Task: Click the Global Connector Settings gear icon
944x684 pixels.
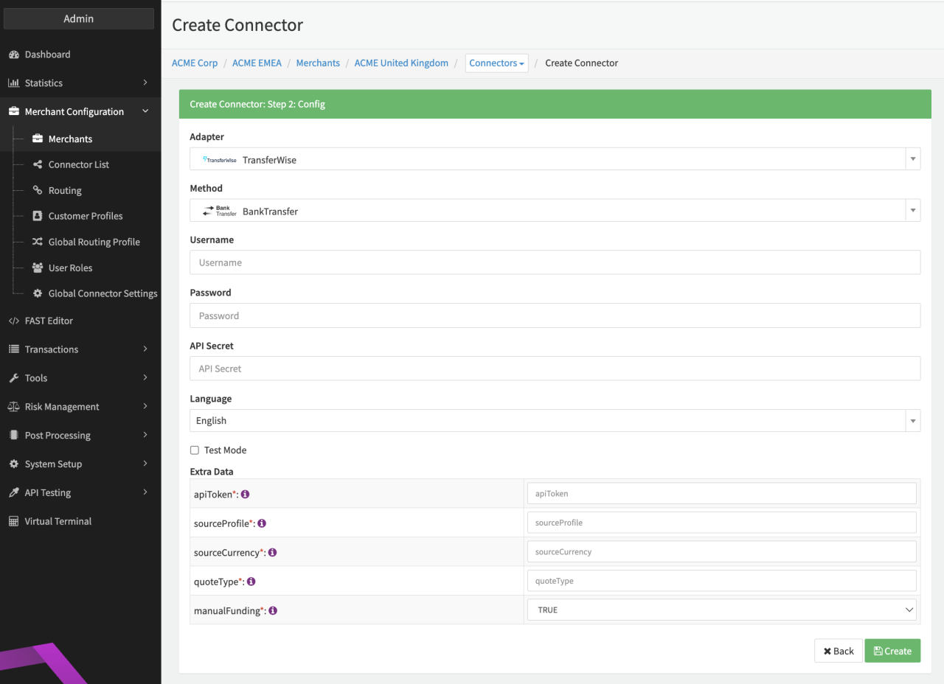Action: tap(38, 293)
